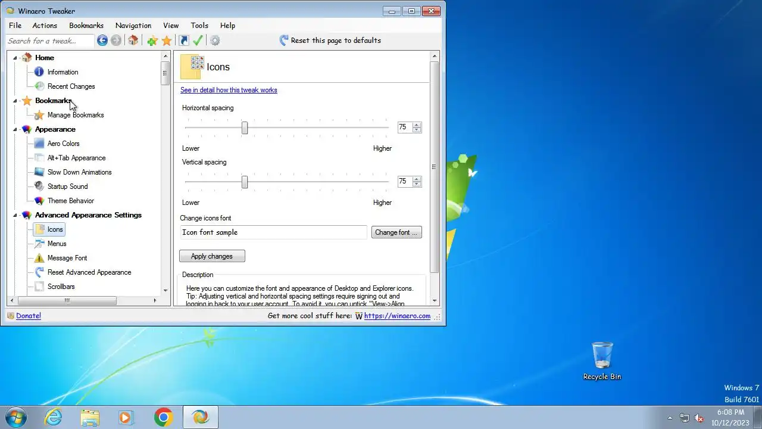Click the Menus icon in tree
Viewport: 762px width, 429px height.
coord(39,244)
